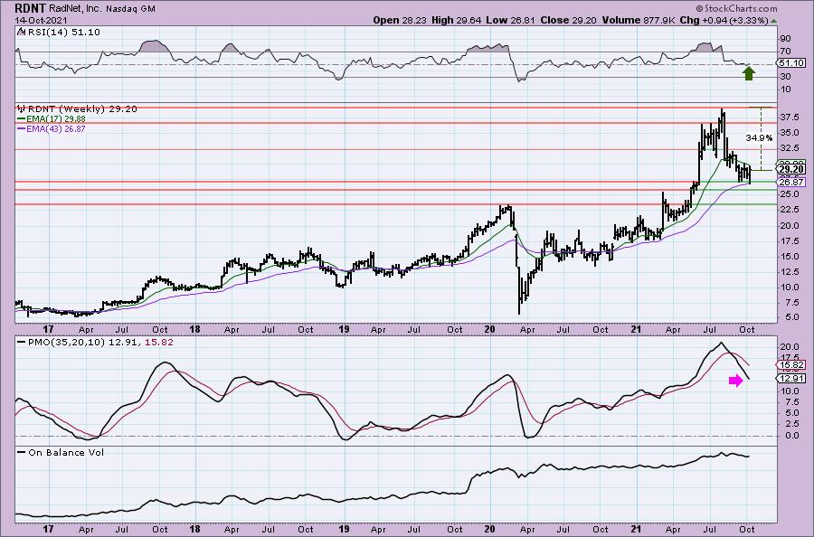Click the 12.91 PMO value tag on right axis
814x537 pixels.
(x=791, y=378)
